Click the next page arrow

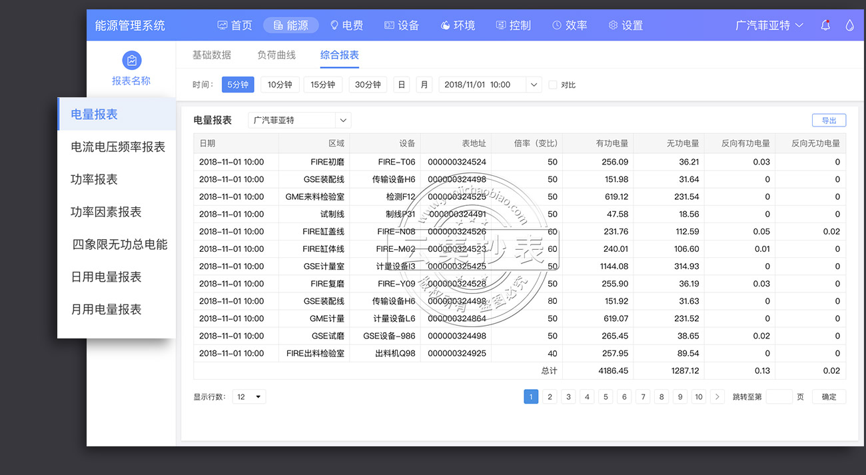point(717,396)
